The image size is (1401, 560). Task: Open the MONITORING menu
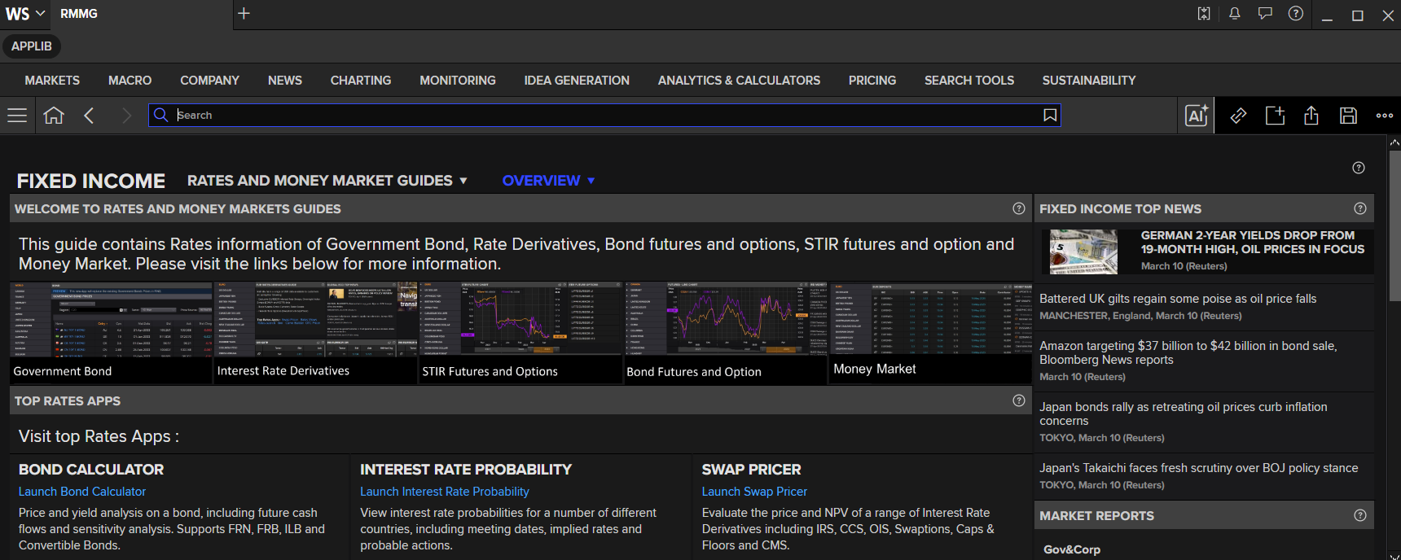click(458, 81)
